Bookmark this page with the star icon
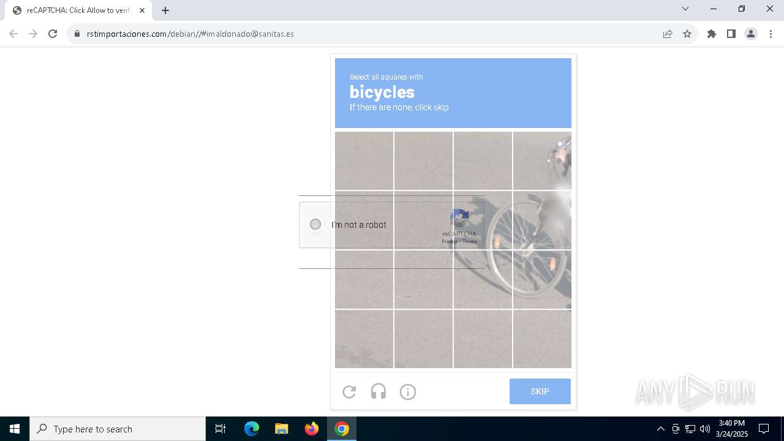Viewport: 784px width, 441px height. [687, 34]
